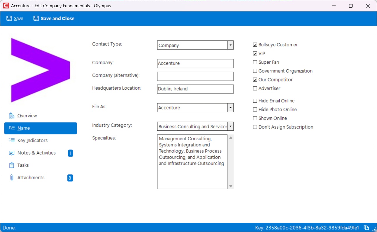Select the Name section
The height and width of the screenshot is (232, 377).
[x=41, y=128]
